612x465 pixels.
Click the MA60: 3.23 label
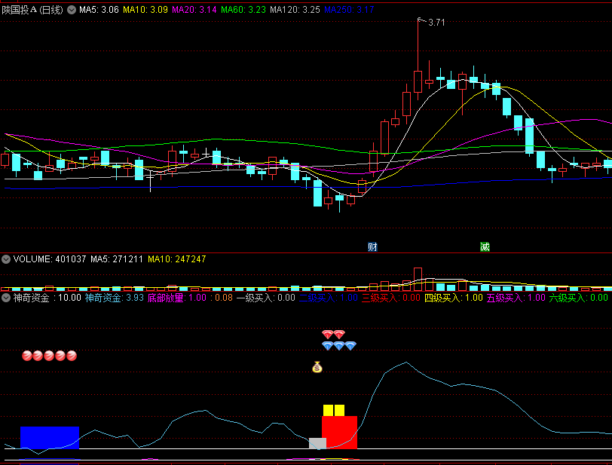(x=243, y=10)
